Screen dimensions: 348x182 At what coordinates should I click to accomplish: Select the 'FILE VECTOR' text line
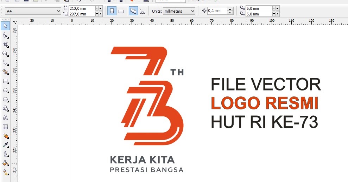pyautogui.click(x=266, y=84)
